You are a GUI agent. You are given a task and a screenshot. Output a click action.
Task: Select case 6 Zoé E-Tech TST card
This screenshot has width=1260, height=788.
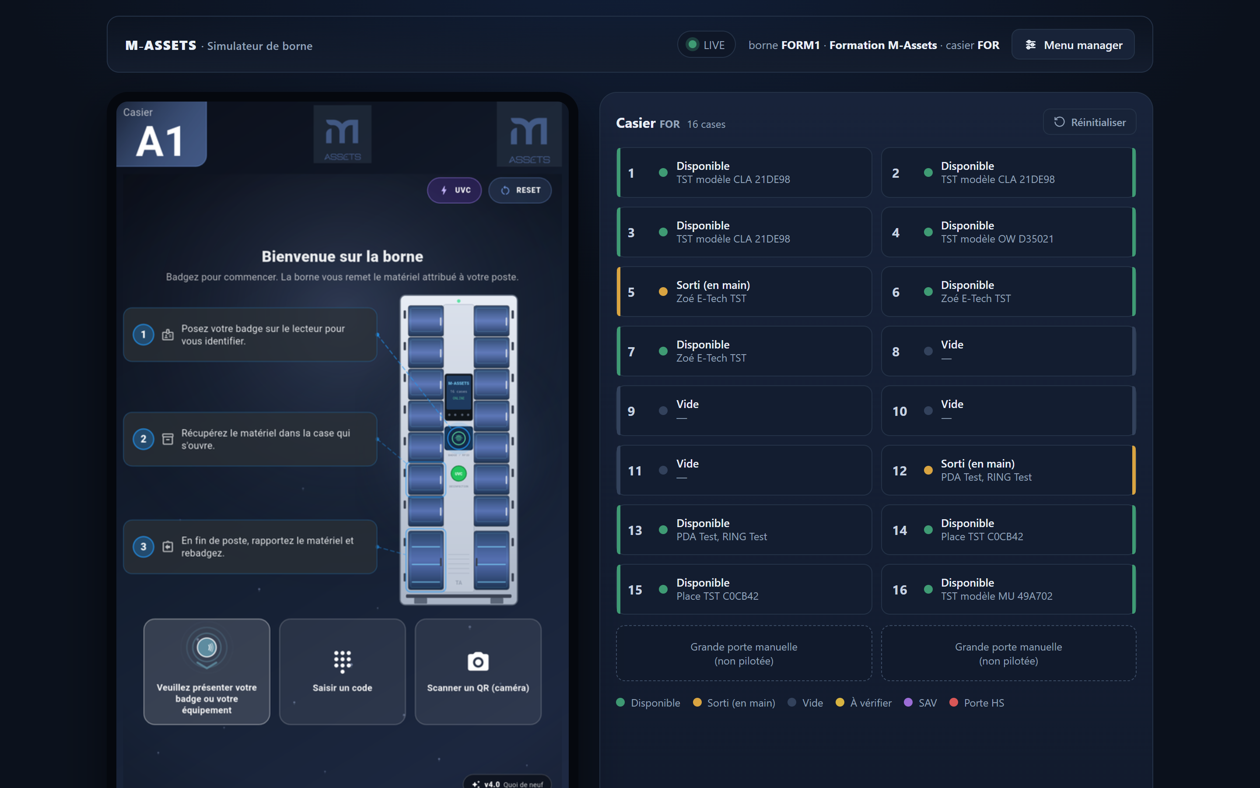pos(1008,291)
